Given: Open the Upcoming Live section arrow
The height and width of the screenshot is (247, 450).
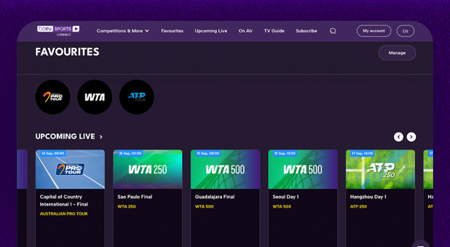Looking at the screenshot, I should pyautogui.click(x=101, y=137).
